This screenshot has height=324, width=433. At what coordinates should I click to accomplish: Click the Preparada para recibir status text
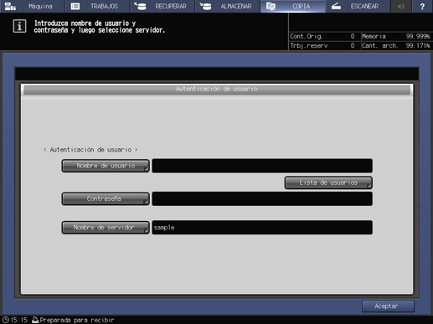click(77, 320)
